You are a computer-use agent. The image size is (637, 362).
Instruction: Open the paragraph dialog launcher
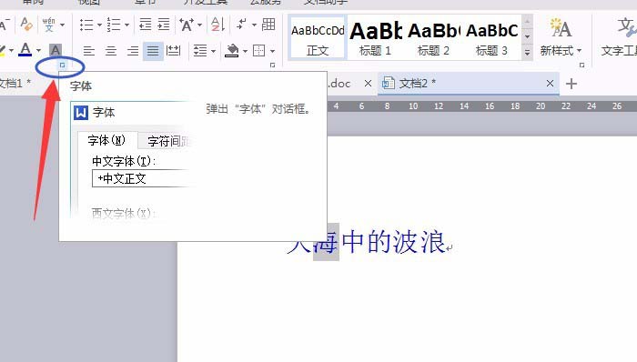tap(272, 65)
